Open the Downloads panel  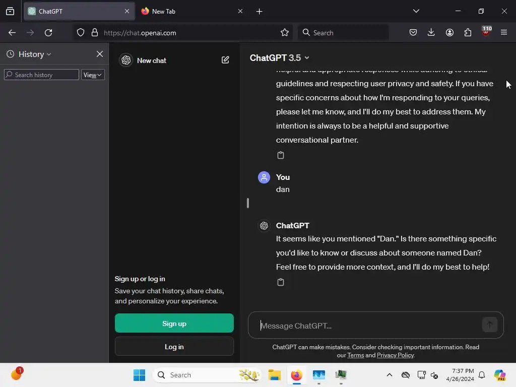[431, 33]
